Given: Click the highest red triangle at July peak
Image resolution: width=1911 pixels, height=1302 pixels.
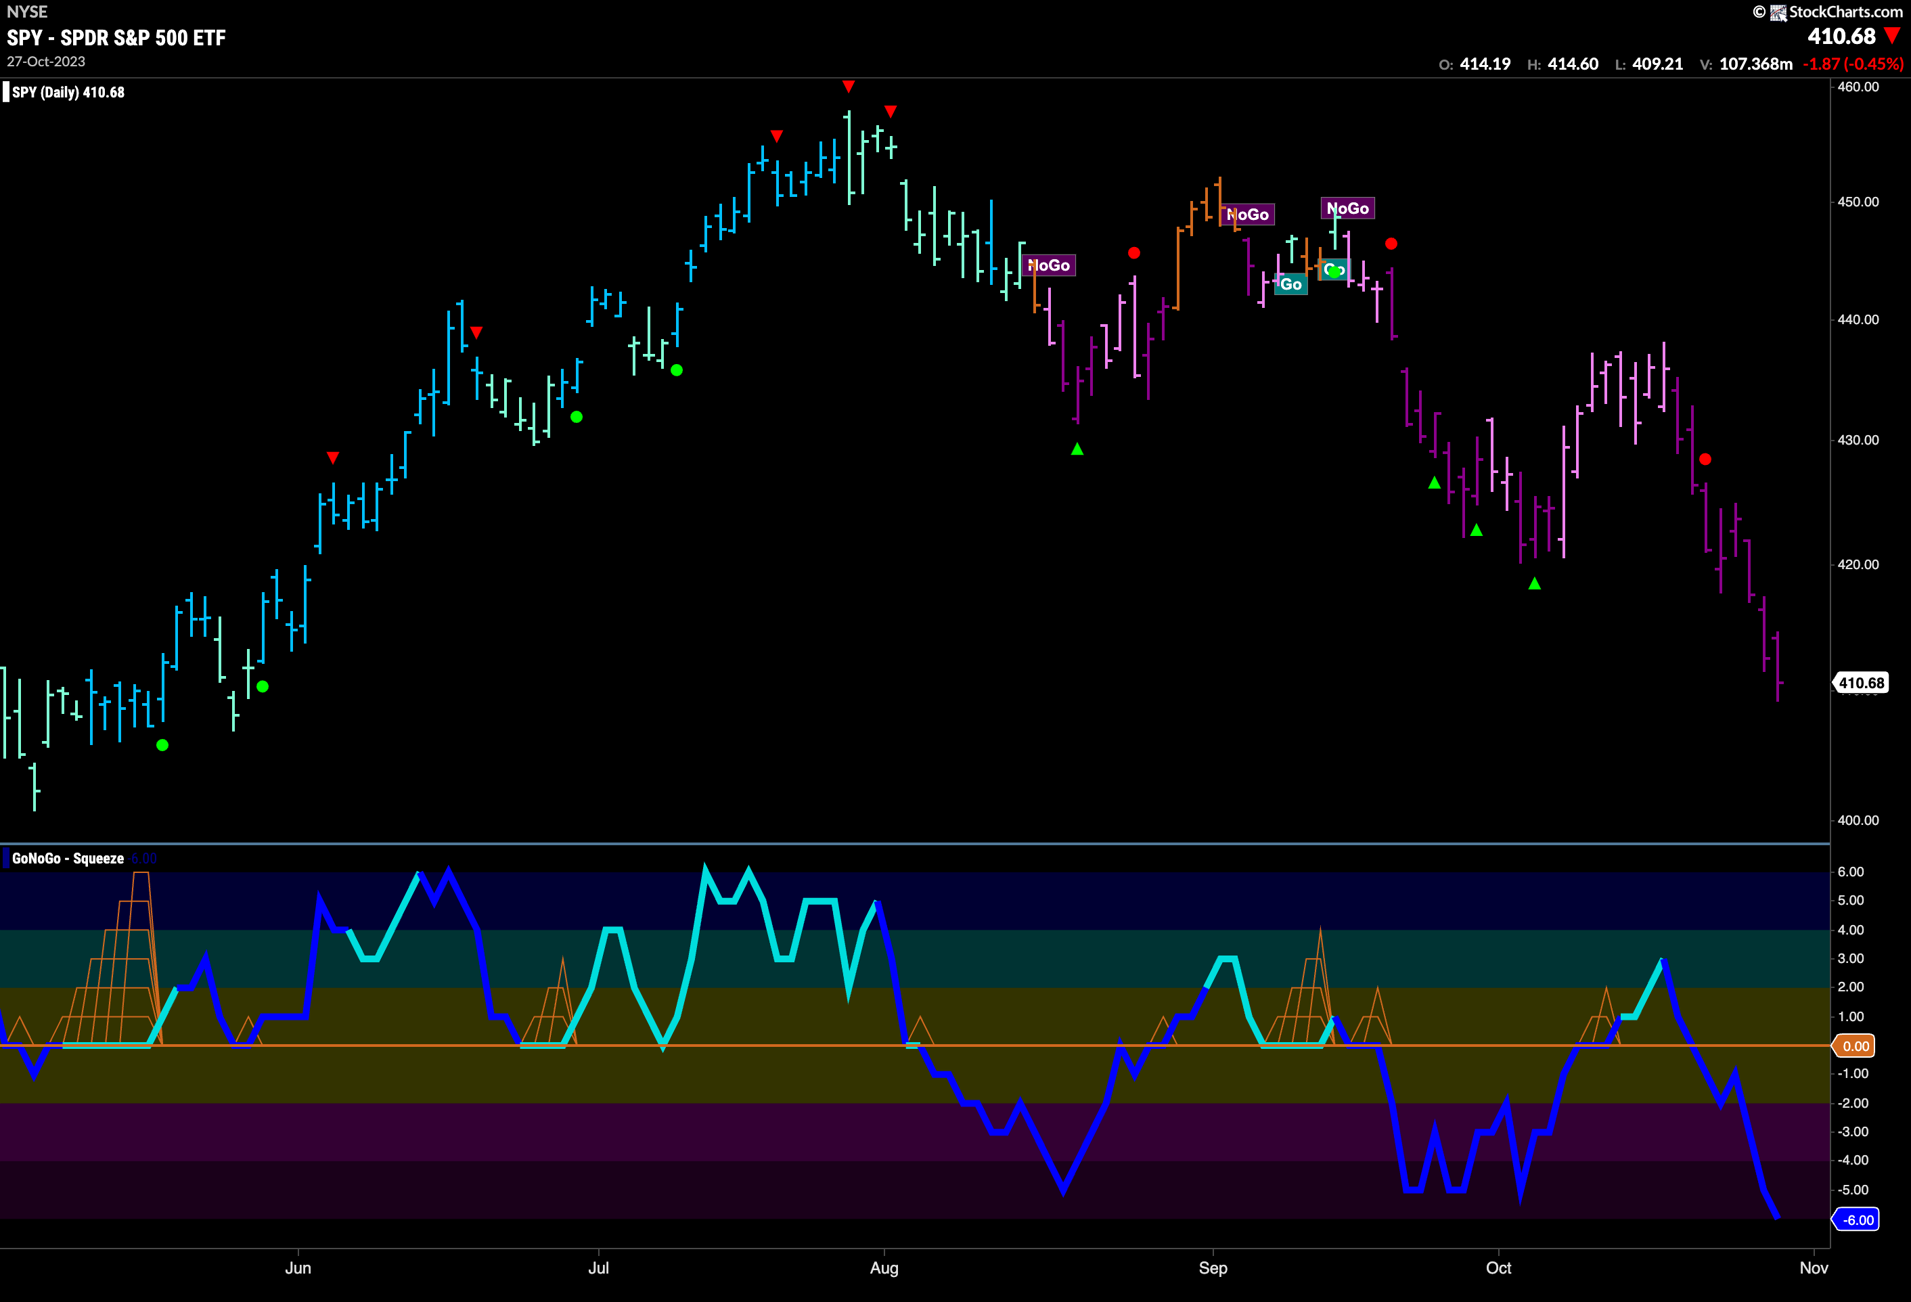Looking at the screenshot, I should tap(849, 87).
